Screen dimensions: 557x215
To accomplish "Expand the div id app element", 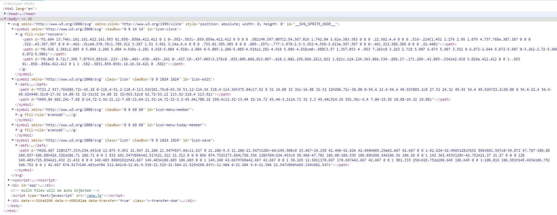I will pos(9,185).
